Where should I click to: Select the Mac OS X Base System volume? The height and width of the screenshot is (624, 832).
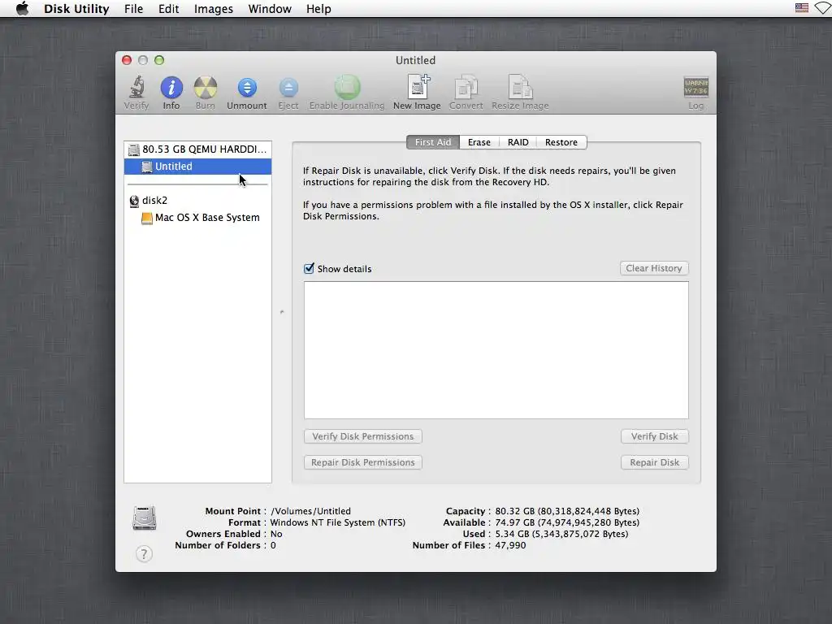(198, 218)
